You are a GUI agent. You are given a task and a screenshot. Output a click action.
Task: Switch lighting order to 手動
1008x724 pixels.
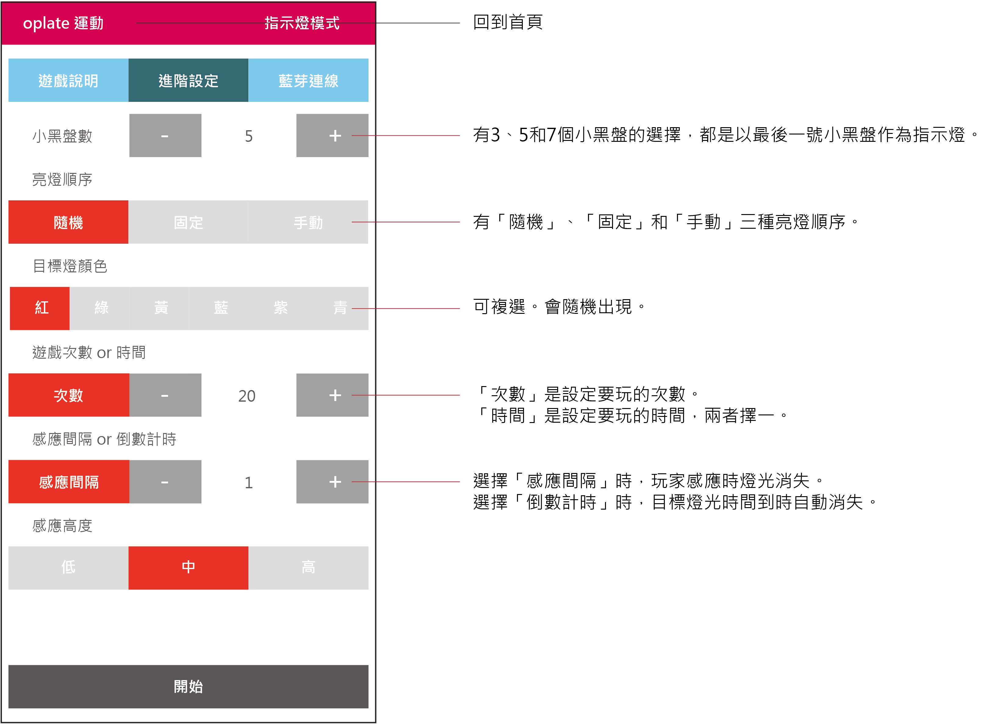[308, 222]
